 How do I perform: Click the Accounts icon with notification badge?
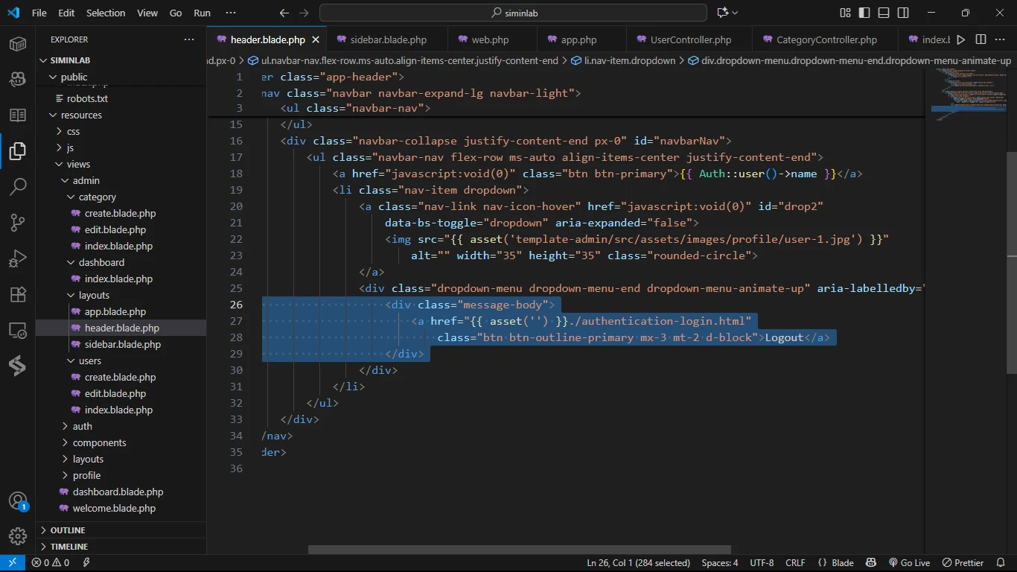pos(18,500)
